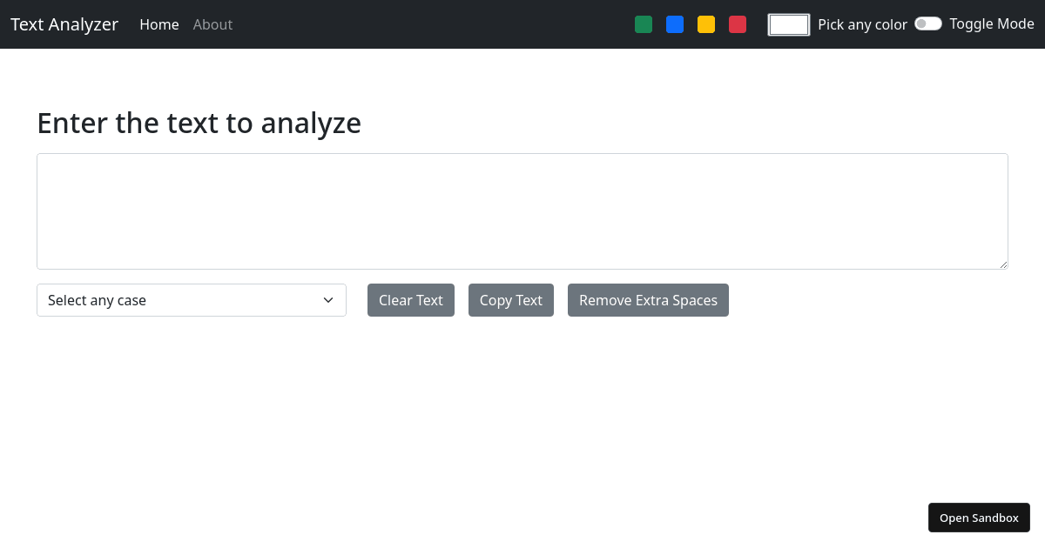Click Remove Extra Spaces
The image size is (1045, 548).
click(648, 299)
